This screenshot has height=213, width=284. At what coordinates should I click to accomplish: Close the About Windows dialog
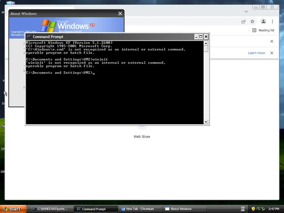(x=120, y=14)
